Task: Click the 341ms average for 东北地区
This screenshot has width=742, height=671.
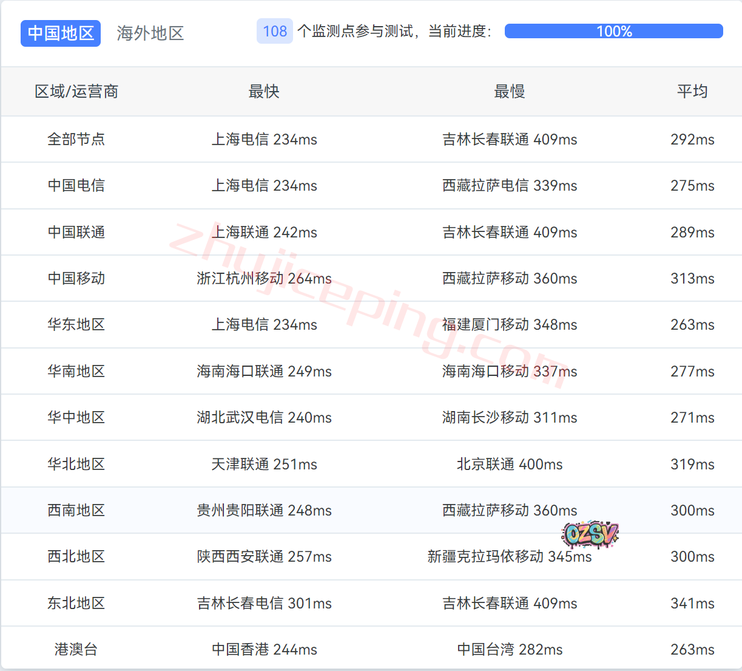Action: [x=692, y=603]
